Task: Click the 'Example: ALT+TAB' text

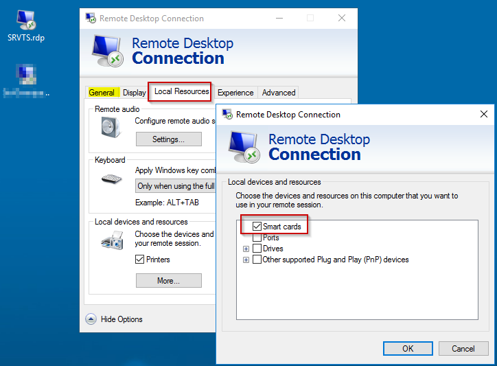Action: [x=167, y=203]
